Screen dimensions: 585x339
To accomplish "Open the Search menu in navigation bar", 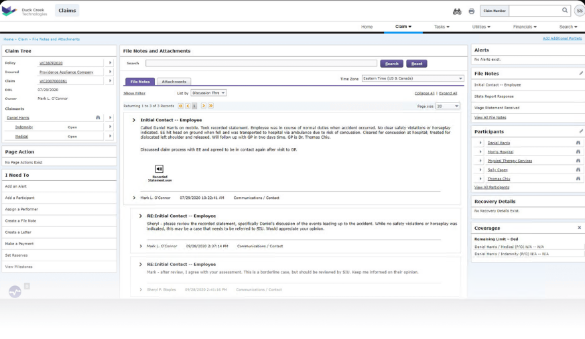I will [x=568, y=27].
